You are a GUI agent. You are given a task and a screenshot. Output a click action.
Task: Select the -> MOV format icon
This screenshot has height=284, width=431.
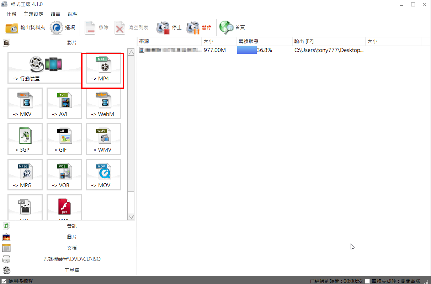click(103, 175)
